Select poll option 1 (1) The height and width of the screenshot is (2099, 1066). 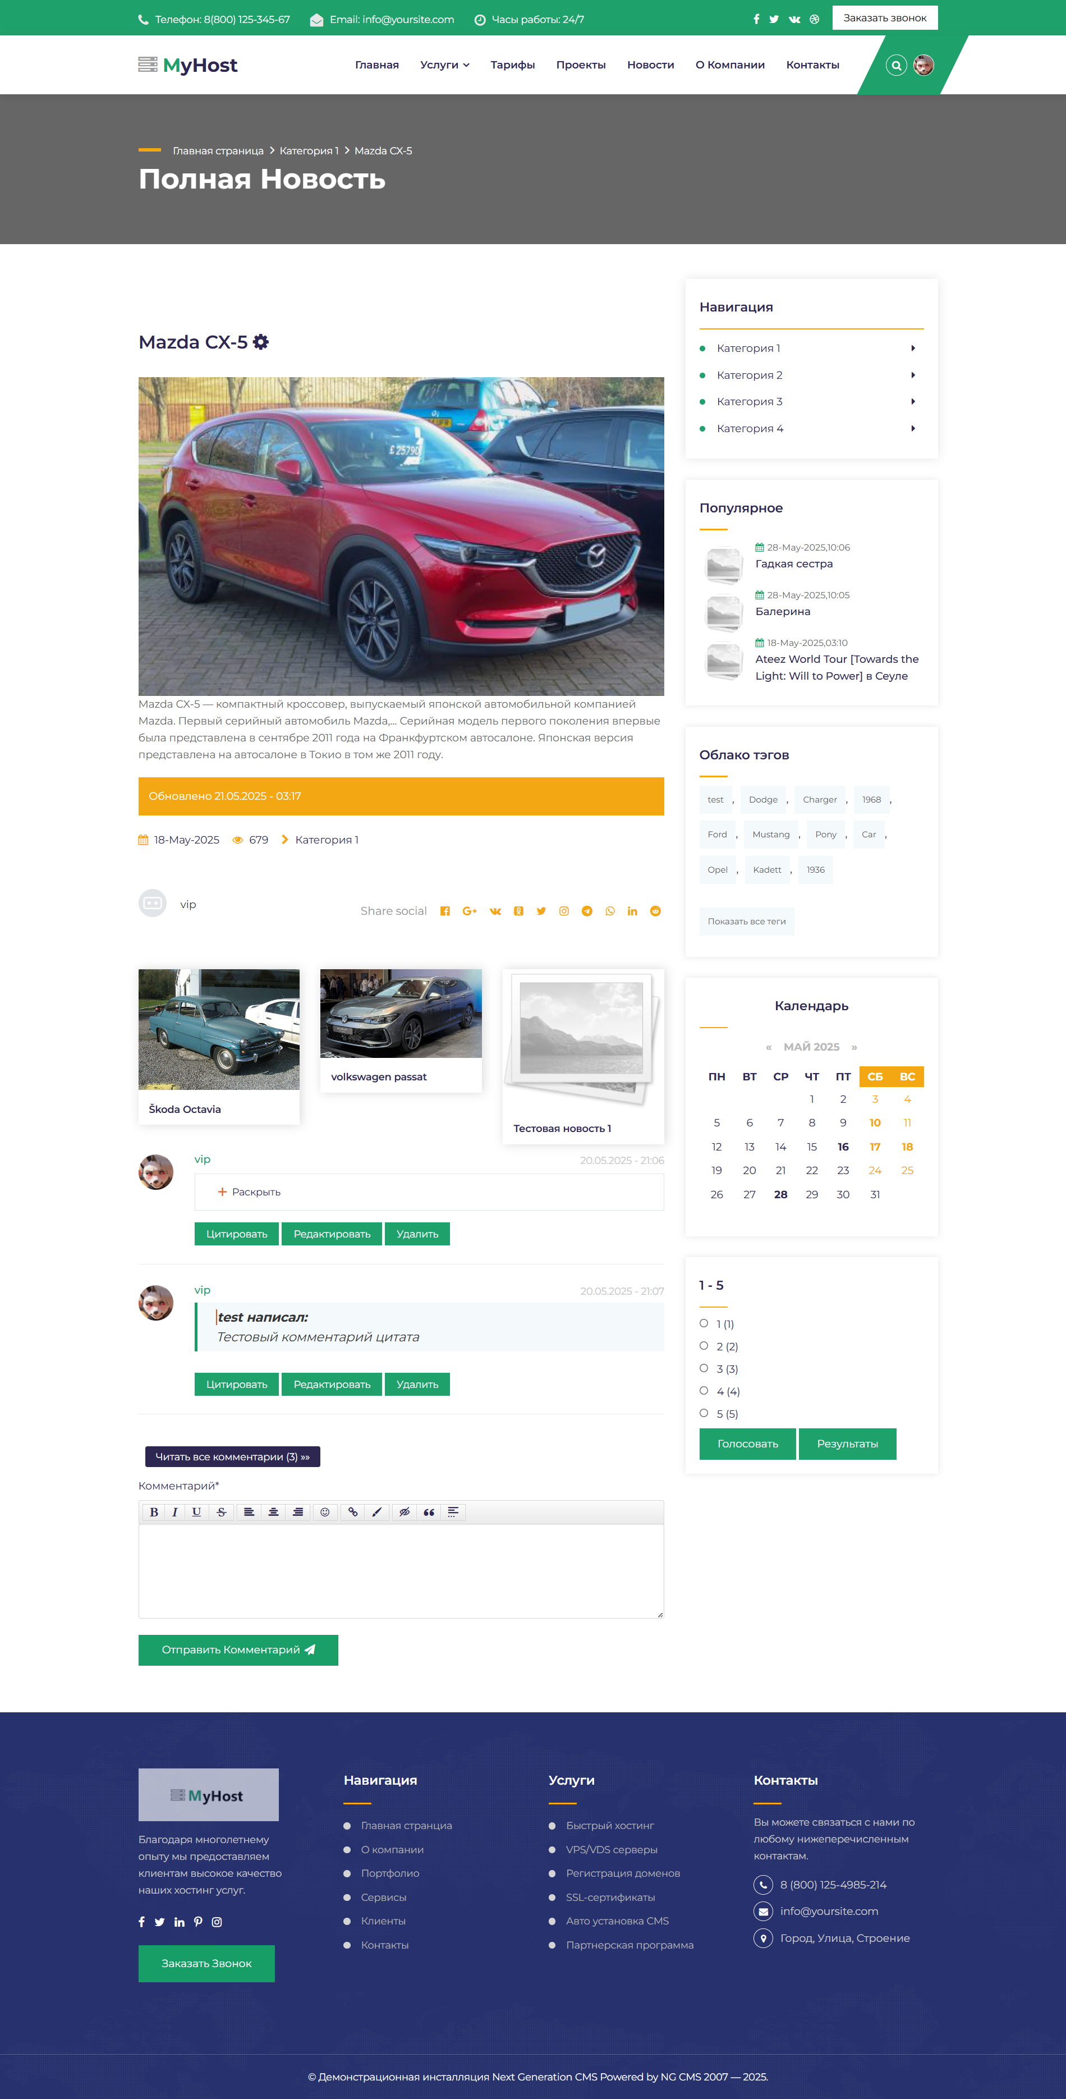coord(704,1323)
